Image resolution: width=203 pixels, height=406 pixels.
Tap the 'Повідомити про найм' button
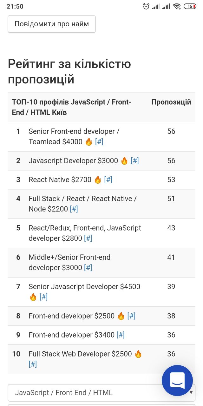tap(52, 24)
